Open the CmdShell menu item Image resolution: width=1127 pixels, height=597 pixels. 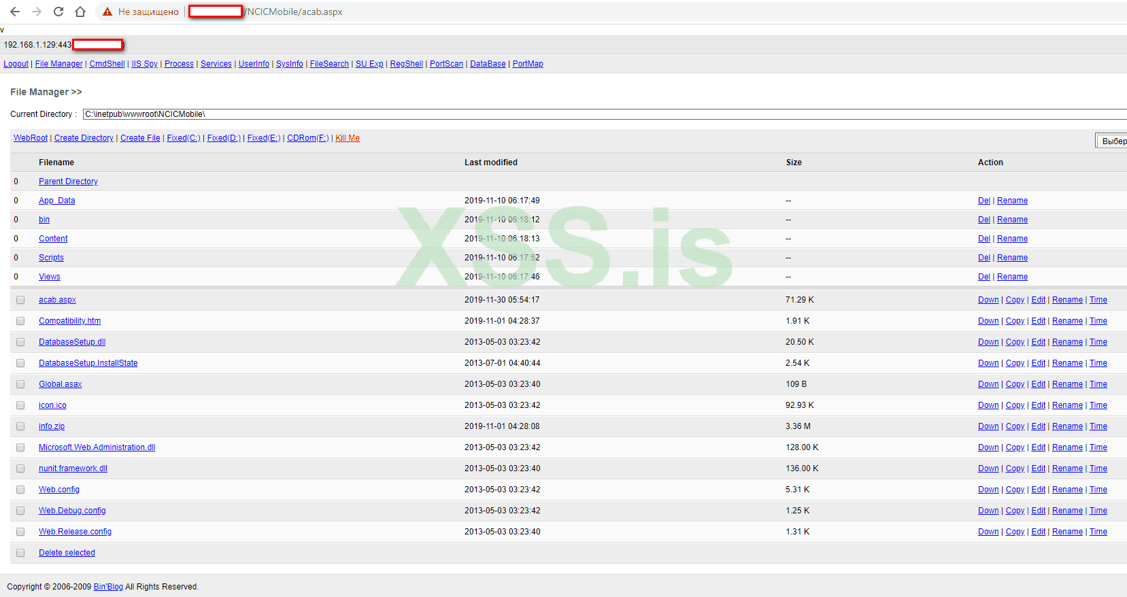click(x=107, y=64)
